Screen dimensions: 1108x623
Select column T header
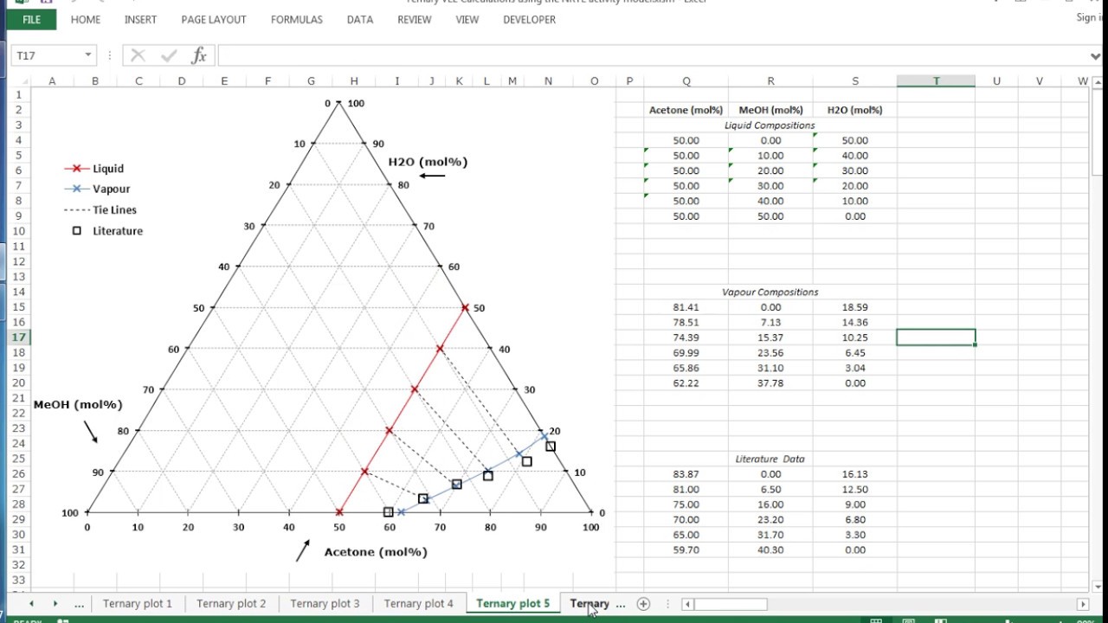click(x=936, y=81)
